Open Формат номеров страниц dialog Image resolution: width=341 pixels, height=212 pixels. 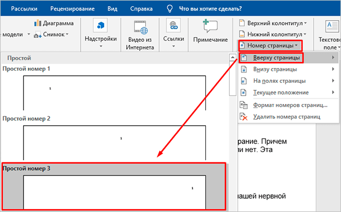pyautogui.click(x=288, y=105)
